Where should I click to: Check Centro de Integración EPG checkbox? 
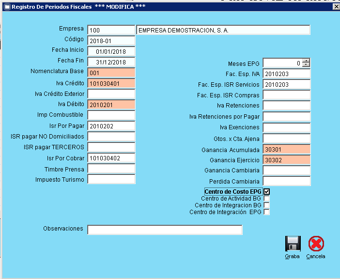(266, 212)
